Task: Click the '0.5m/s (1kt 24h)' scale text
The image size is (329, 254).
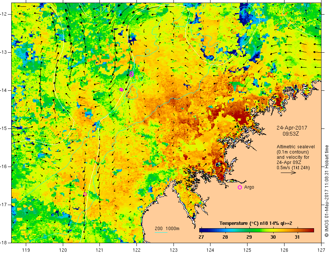Action: 293,168
